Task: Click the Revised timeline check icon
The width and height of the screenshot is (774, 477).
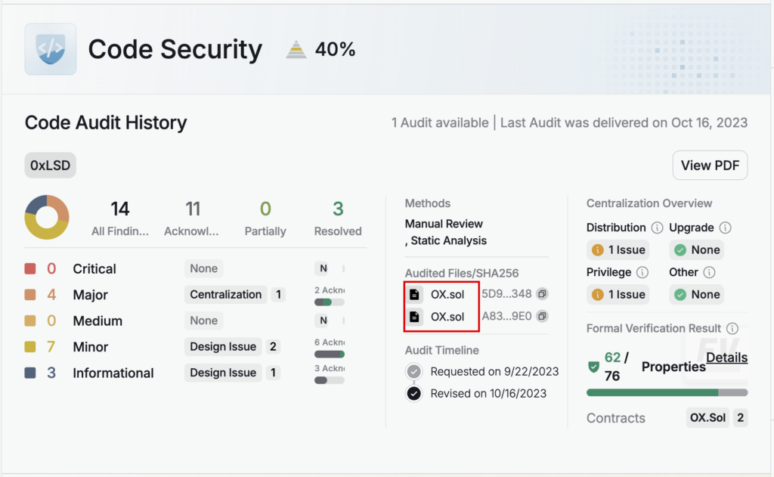Action: [x=414, y=394]
